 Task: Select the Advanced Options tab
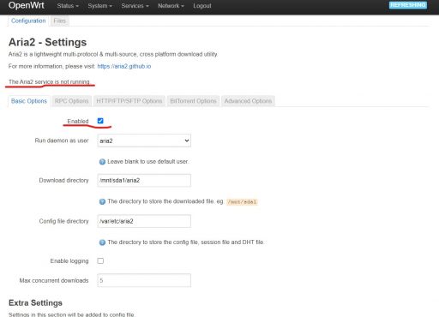[248, 101]
